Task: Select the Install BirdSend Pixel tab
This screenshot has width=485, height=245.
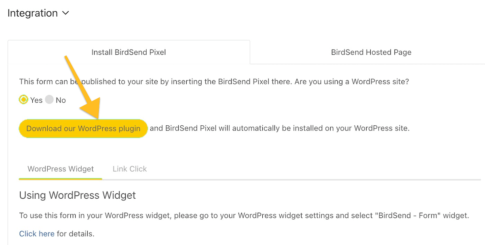Action: point(128,52)
